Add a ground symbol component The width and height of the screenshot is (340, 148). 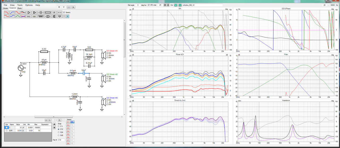[59, 16]
